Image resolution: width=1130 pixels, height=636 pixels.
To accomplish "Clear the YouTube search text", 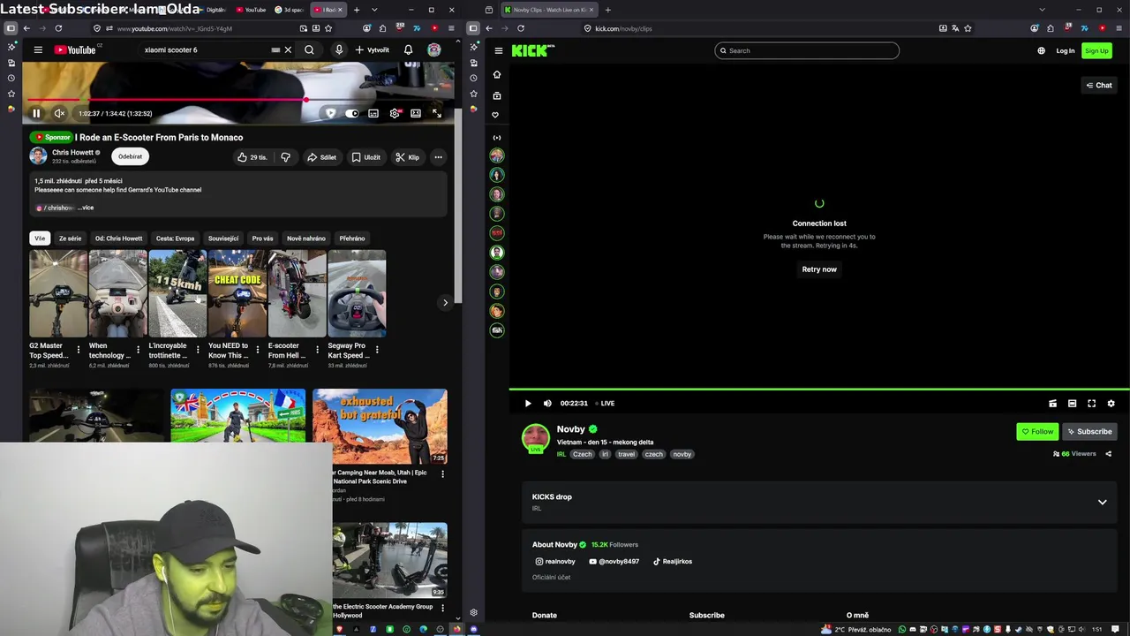I will 288,49.
